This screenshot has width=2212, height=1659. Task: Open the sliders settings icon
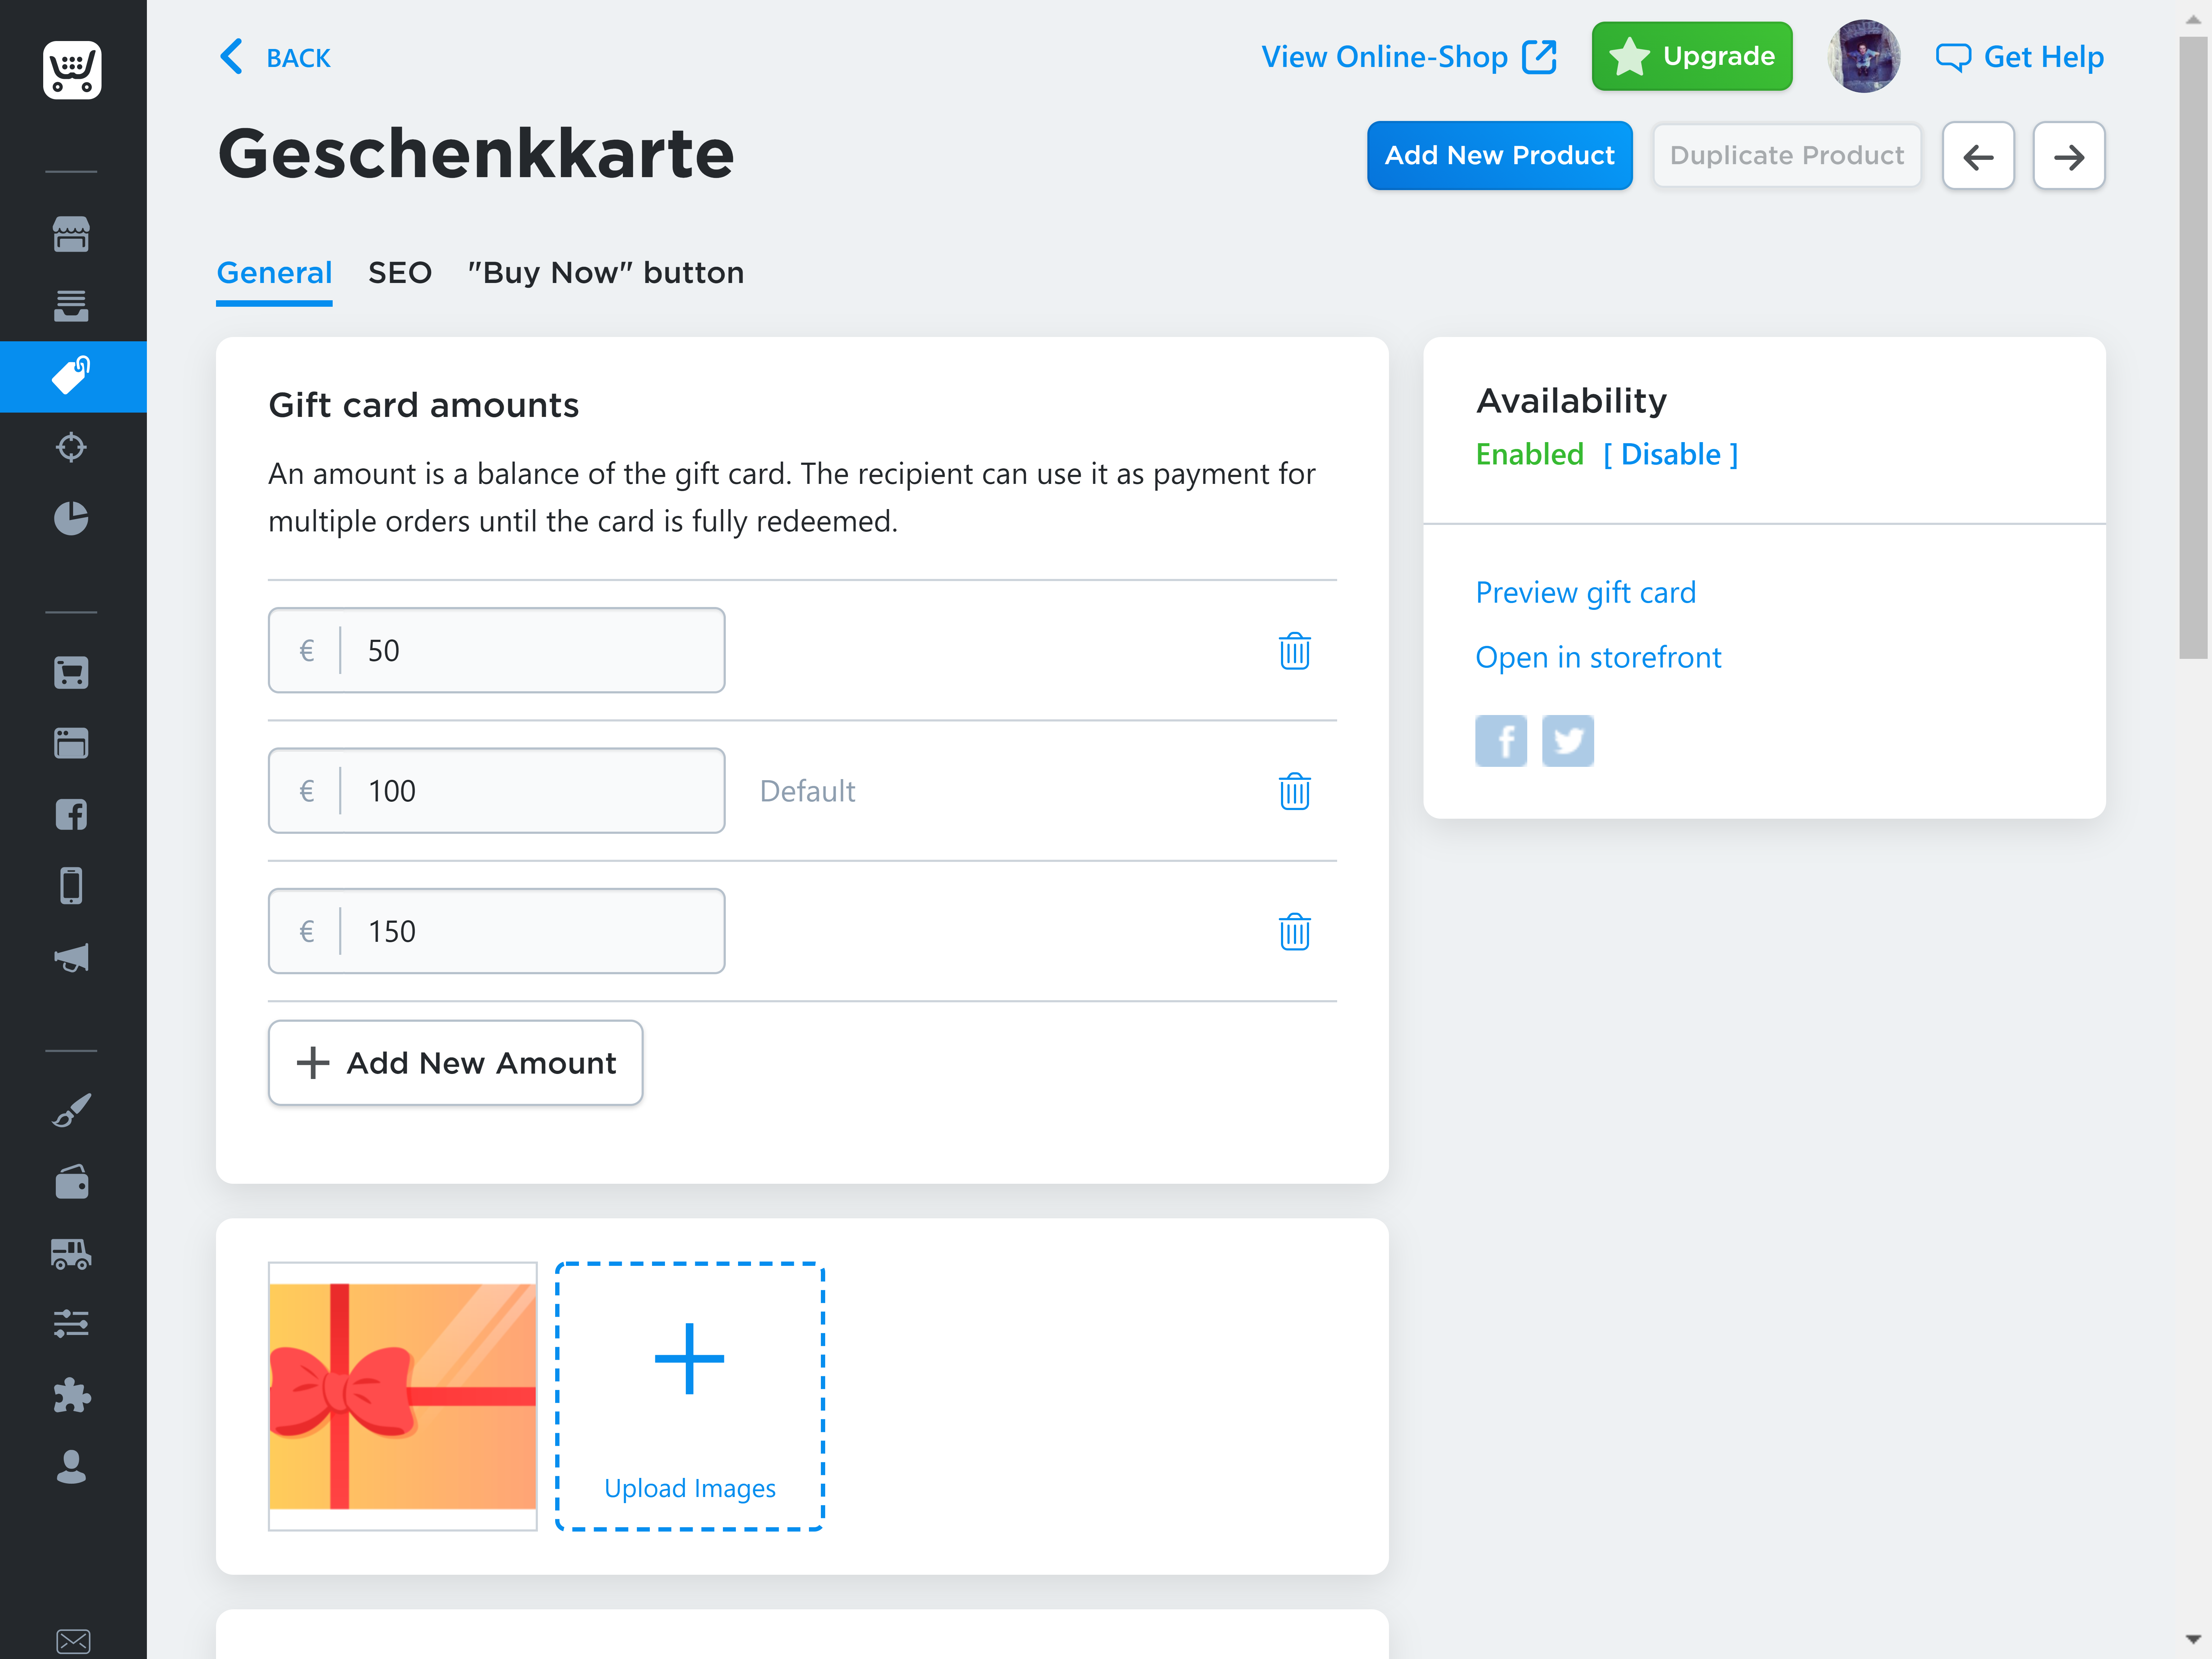[71, 1324]
